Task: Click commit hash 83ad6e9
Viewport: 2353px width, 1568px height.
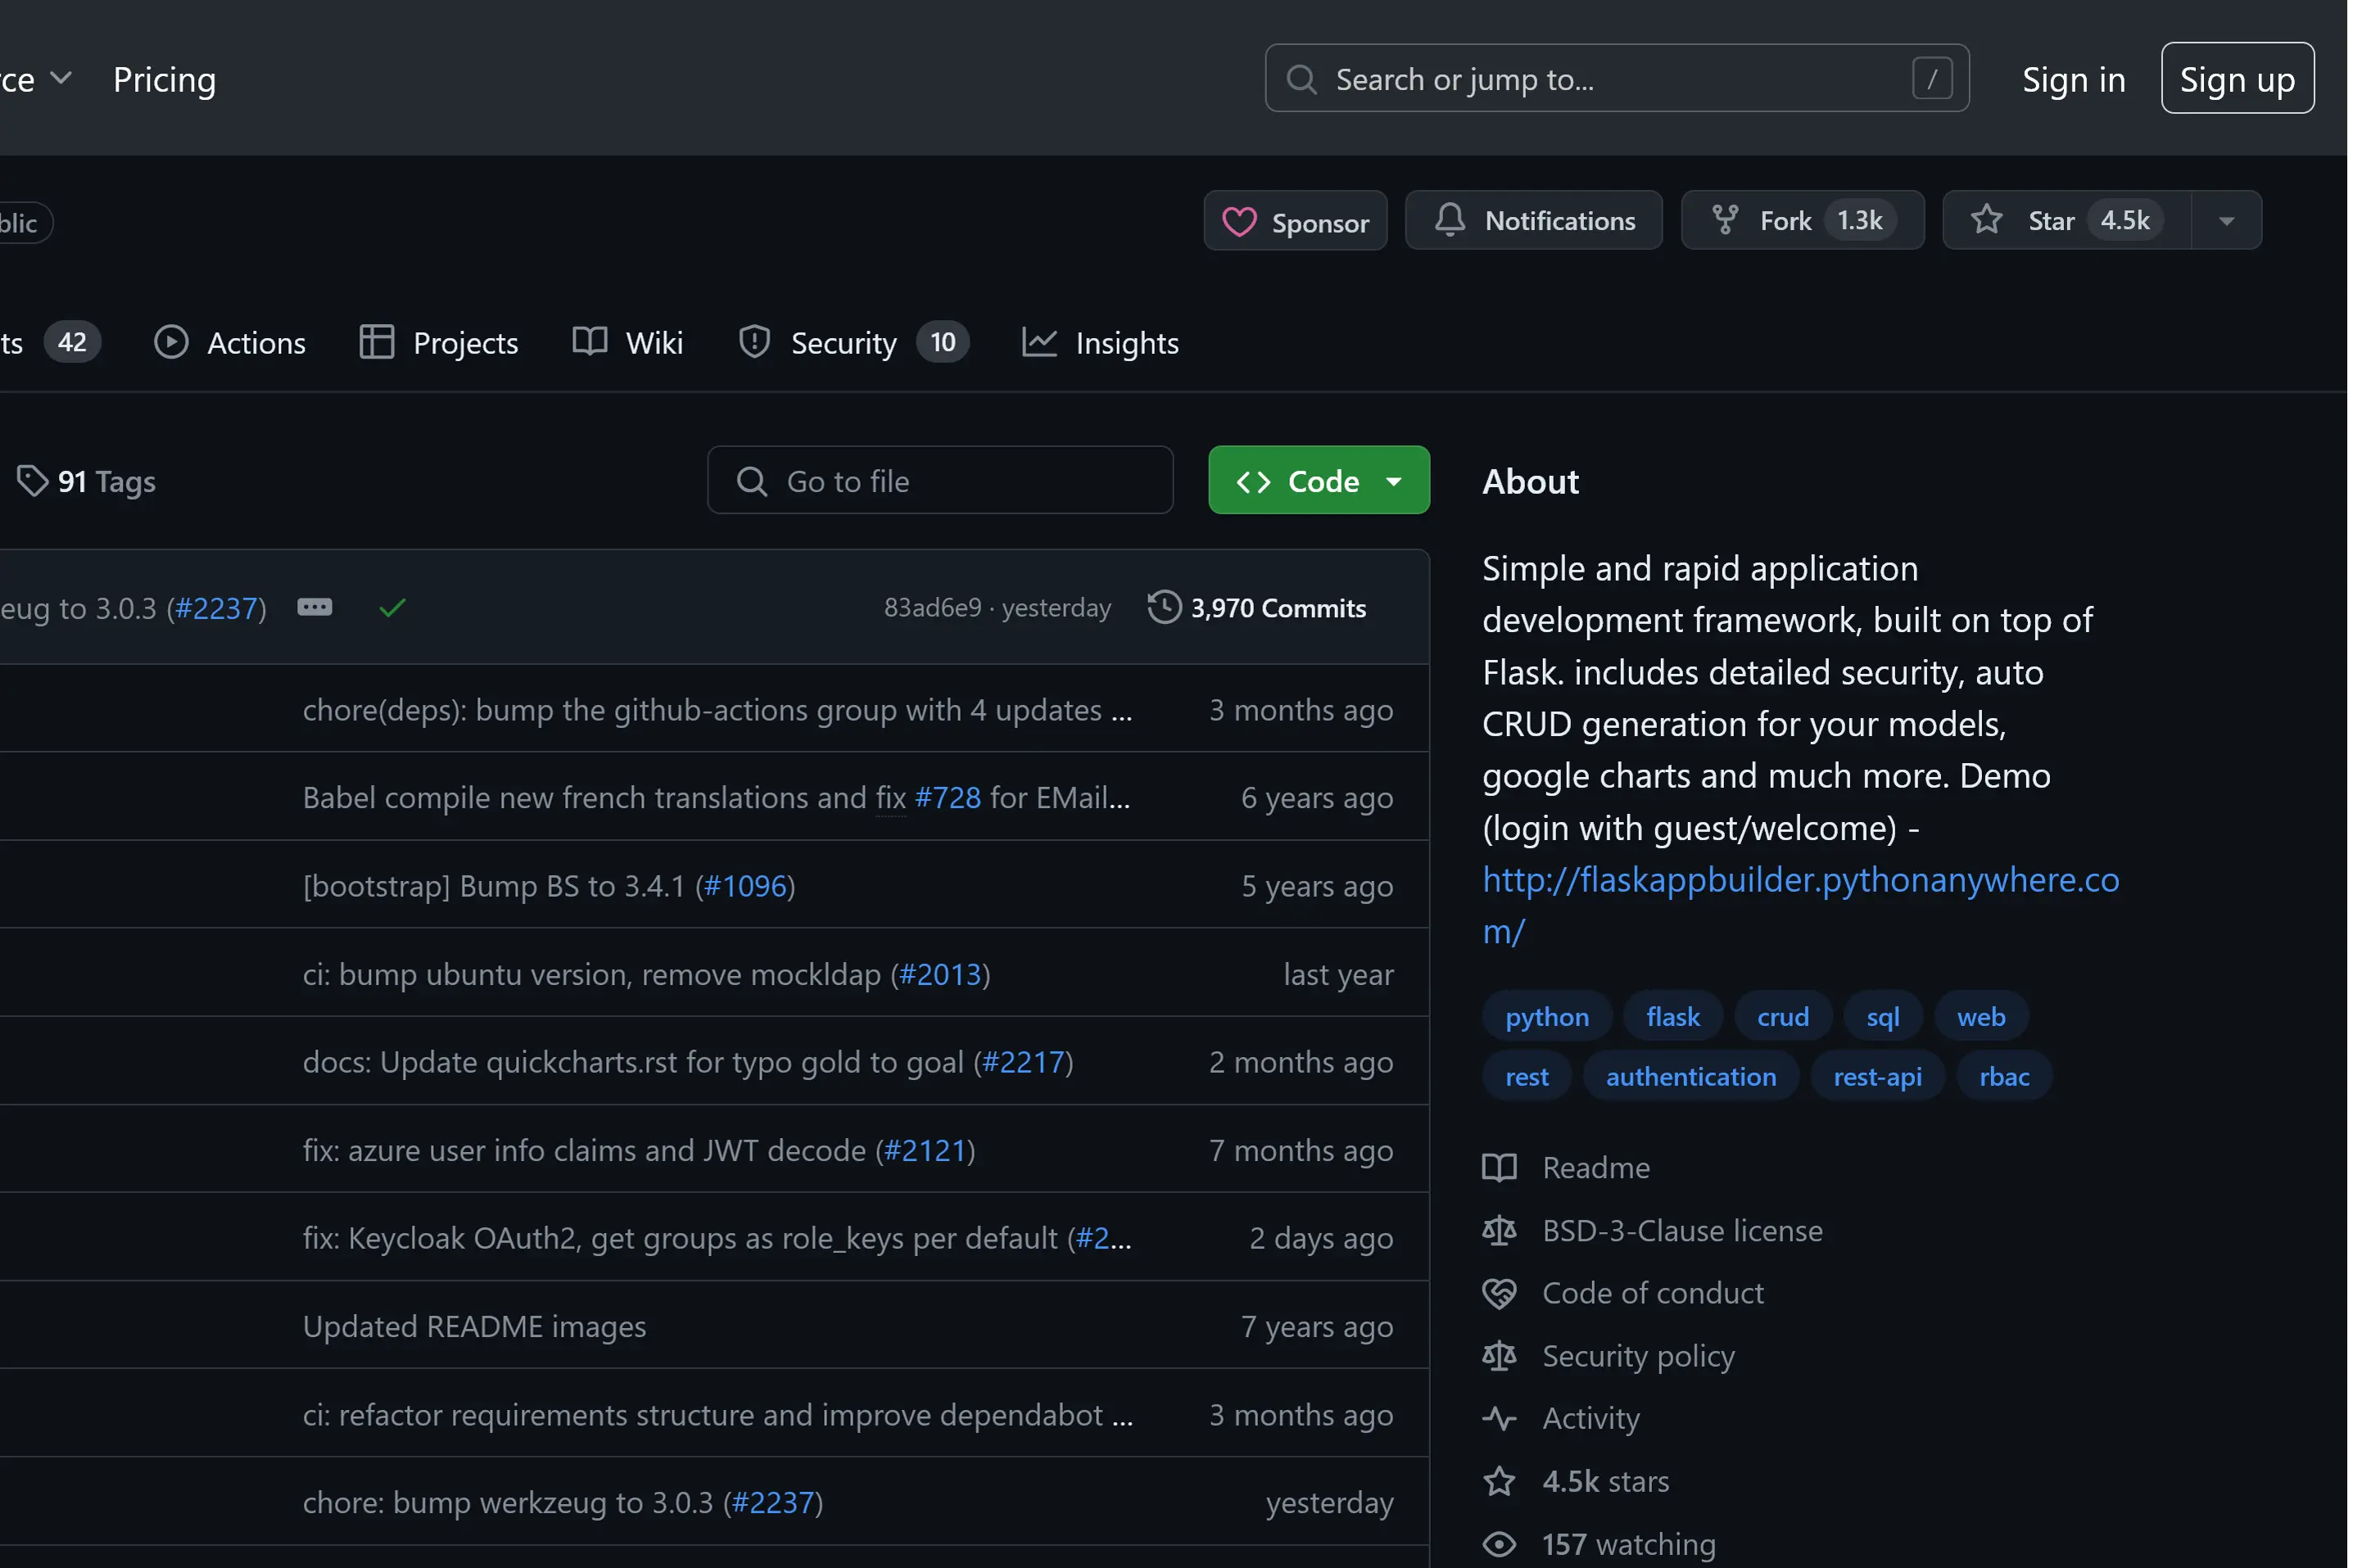Action: [x=932, y=607]
